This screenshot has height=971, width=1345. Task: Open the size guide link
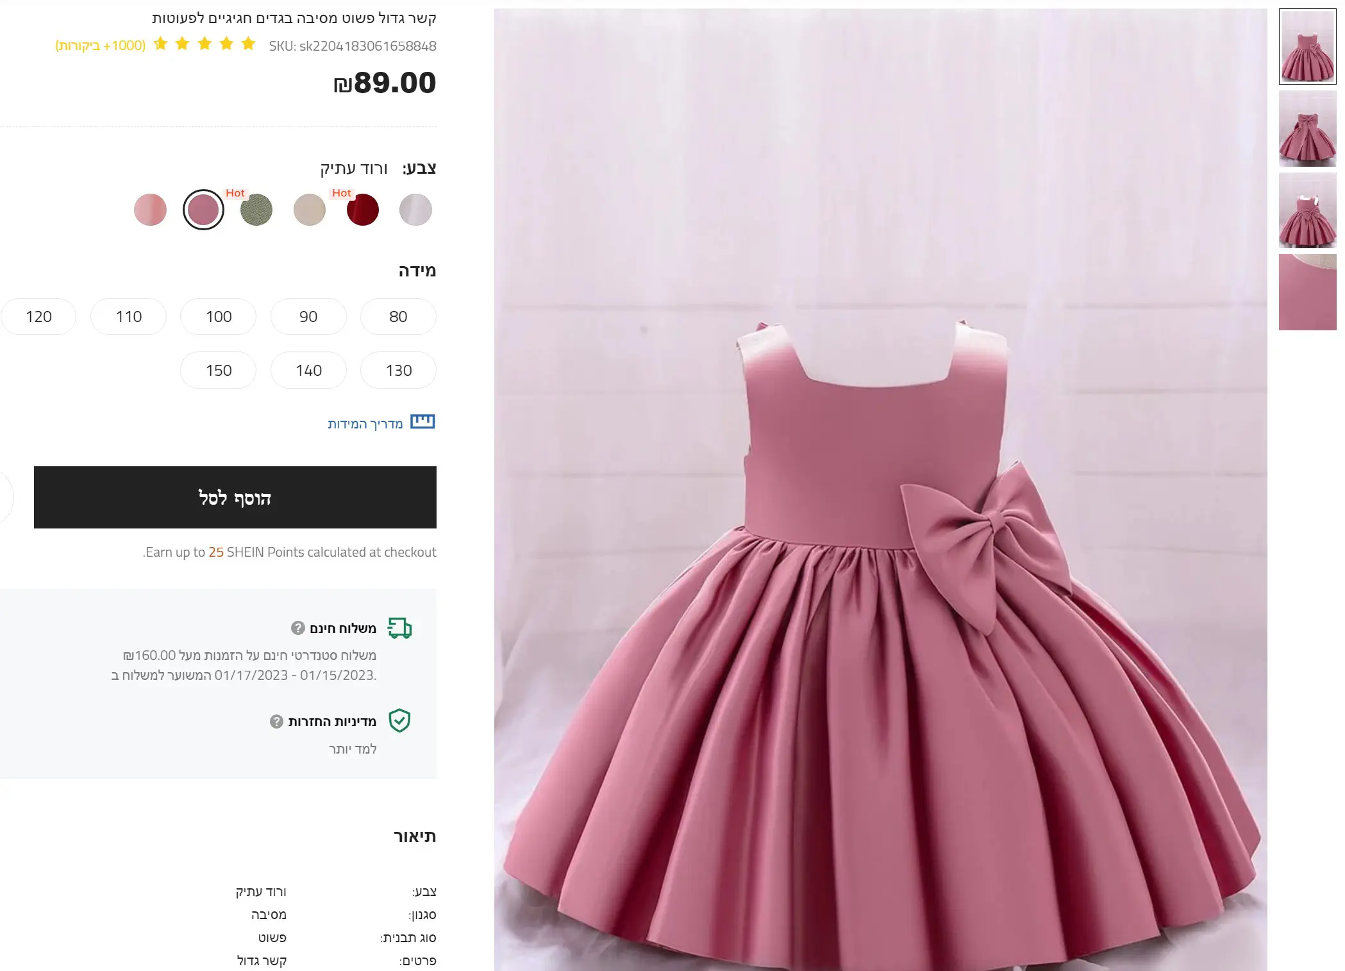click(365, 424)
